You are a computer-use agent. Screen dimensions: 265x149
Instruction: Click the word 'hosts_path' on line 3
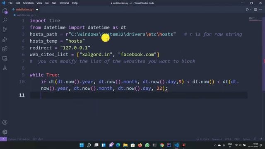43,34
